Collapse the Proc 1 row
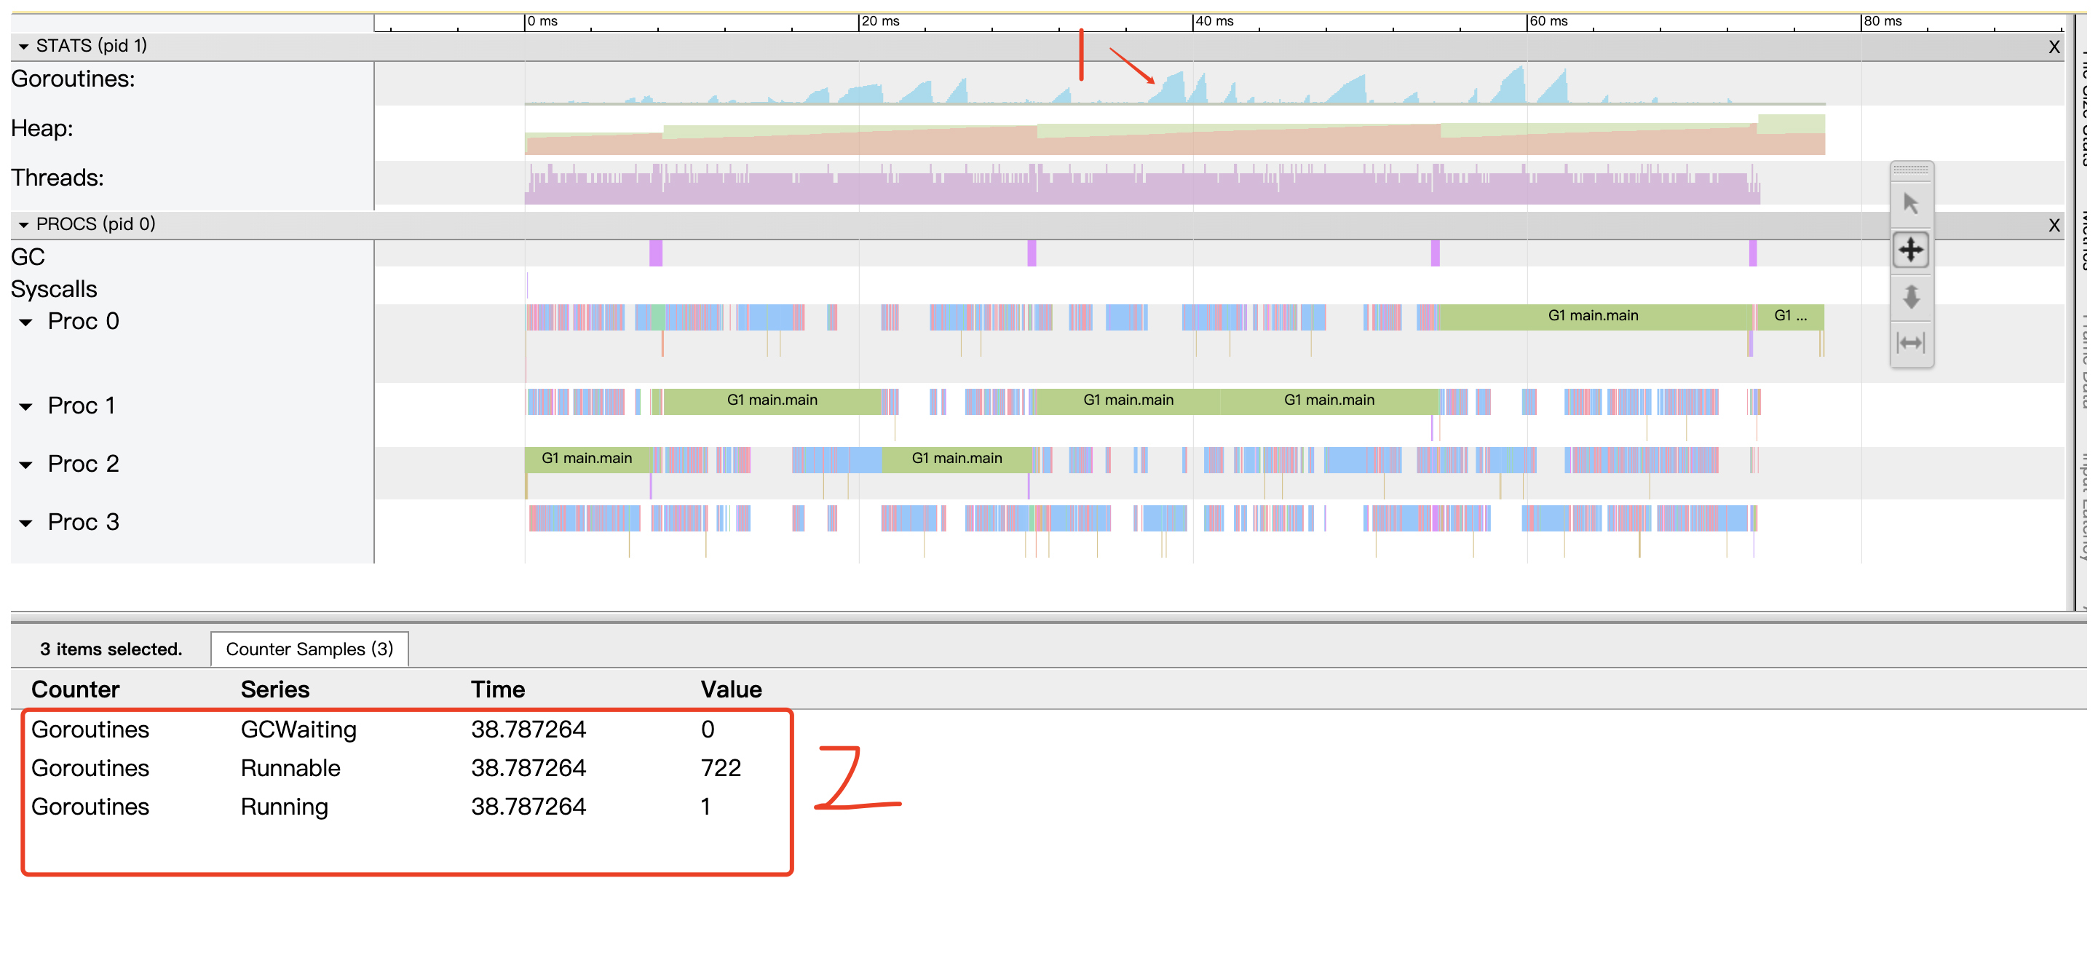This screenshot has width=2098, height=961. pyautogui.click(x=26, y=406)
